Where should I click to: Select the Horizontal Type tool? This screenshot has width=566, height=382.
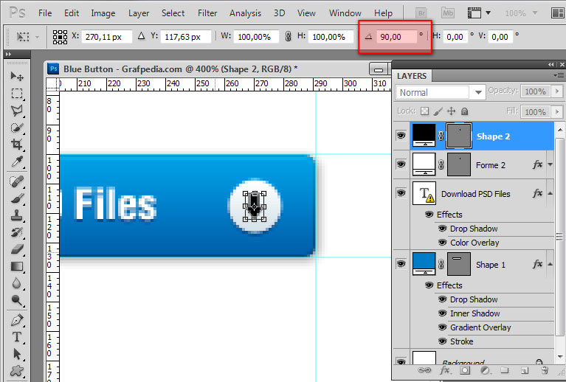pos(17,337)
